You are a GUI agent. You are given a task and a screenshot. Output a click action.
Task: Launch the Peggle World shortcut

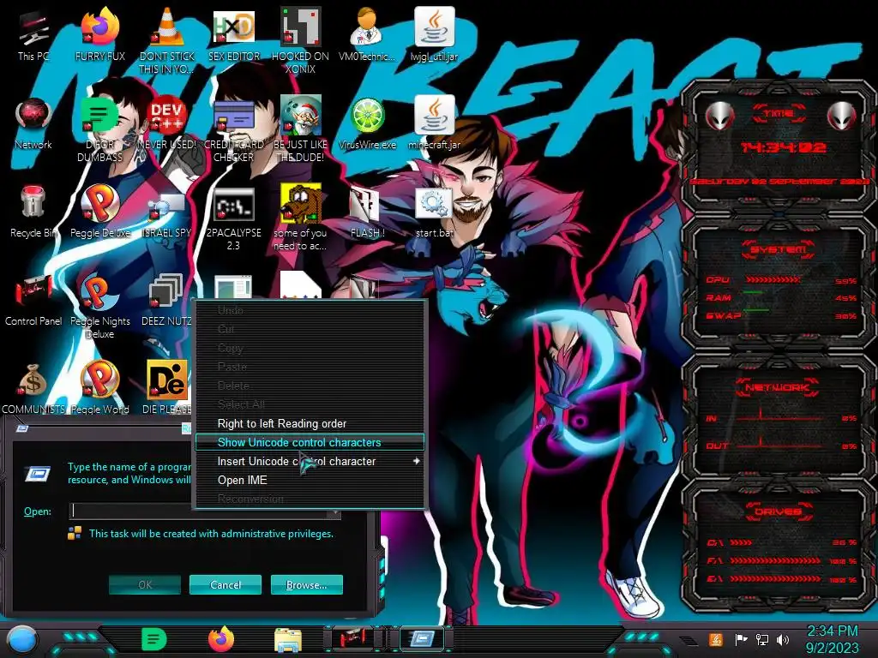point(100,388)
